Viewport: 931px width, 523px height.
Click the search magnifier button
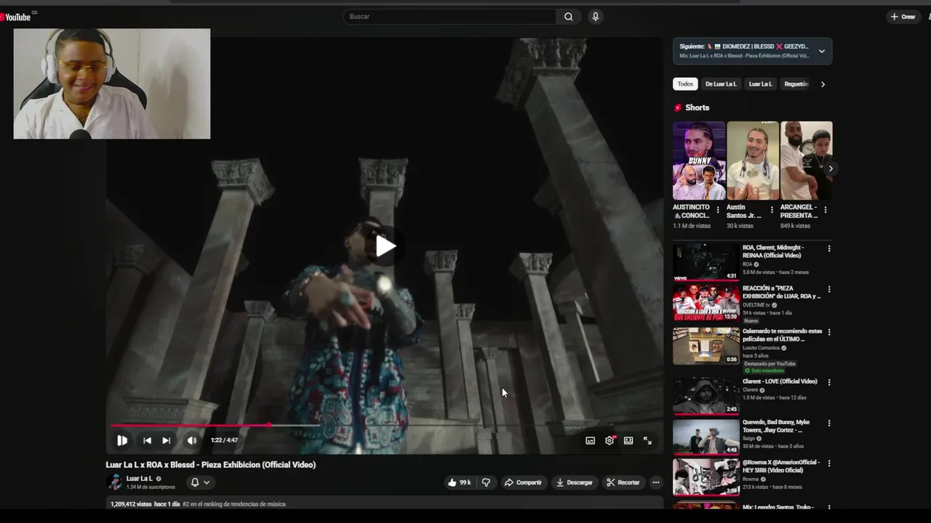[x=568, y=17]
